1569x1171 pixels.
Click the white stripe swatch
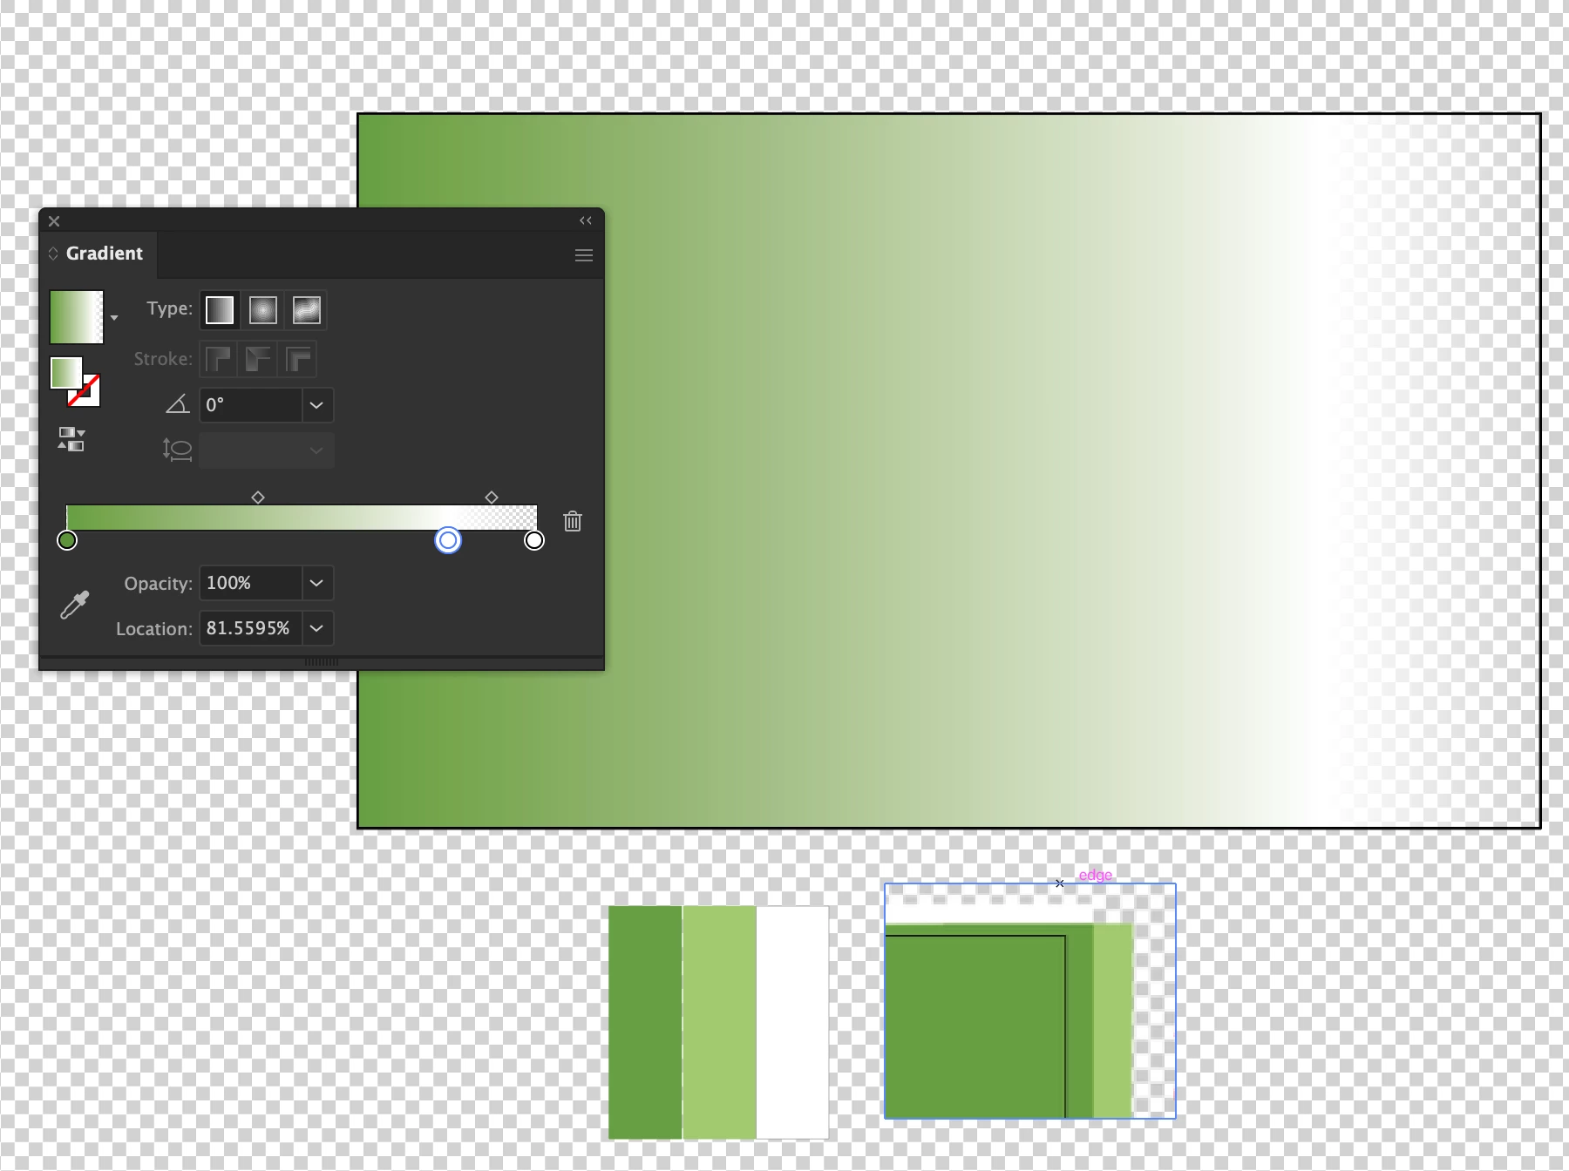click(792, 1022)
